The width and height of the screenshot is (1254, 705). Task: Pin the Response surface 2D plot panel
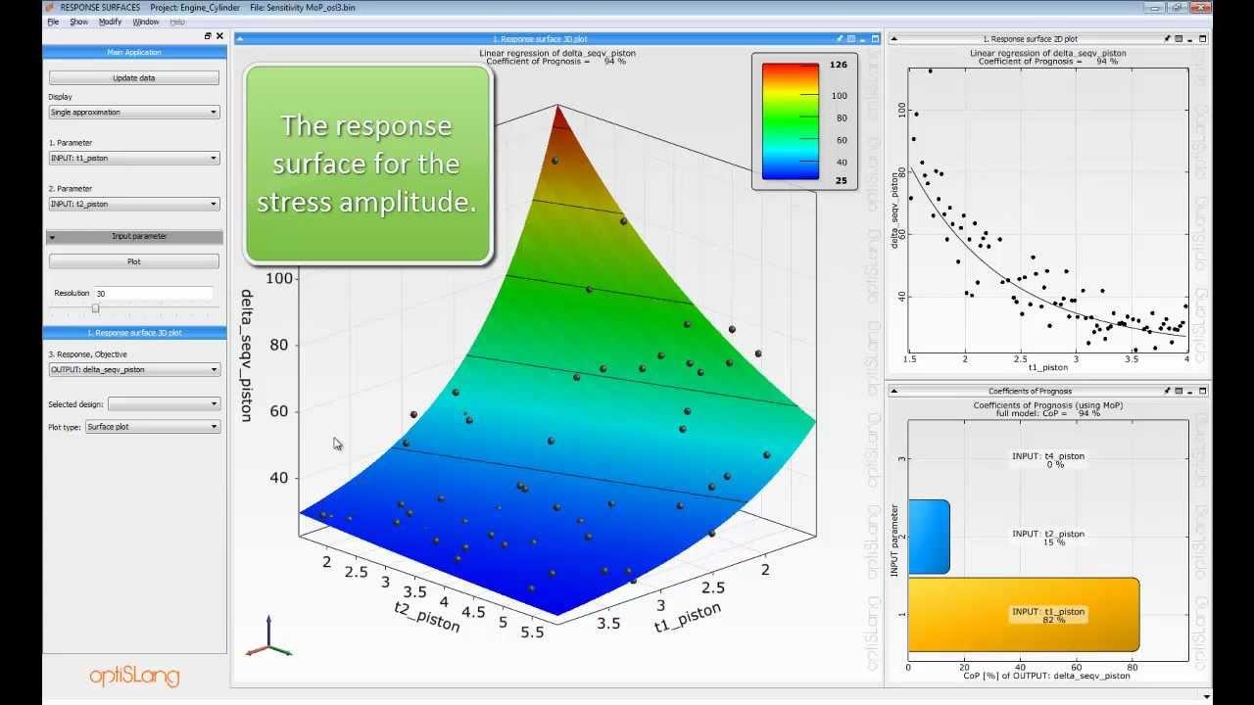1167,39
